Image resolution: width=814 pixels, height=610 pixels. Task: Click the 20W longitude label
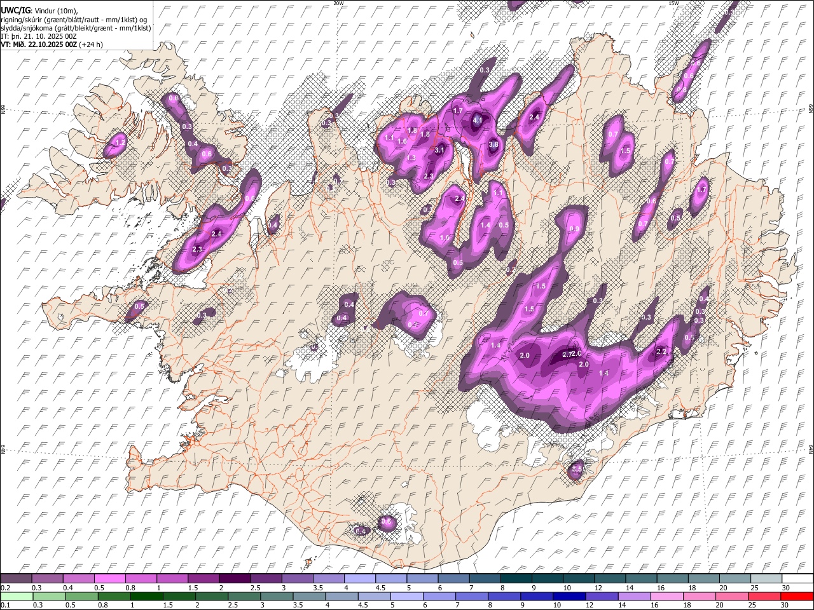339,3
